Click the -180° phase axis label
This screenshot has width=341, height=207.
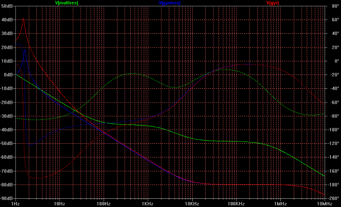333,185
